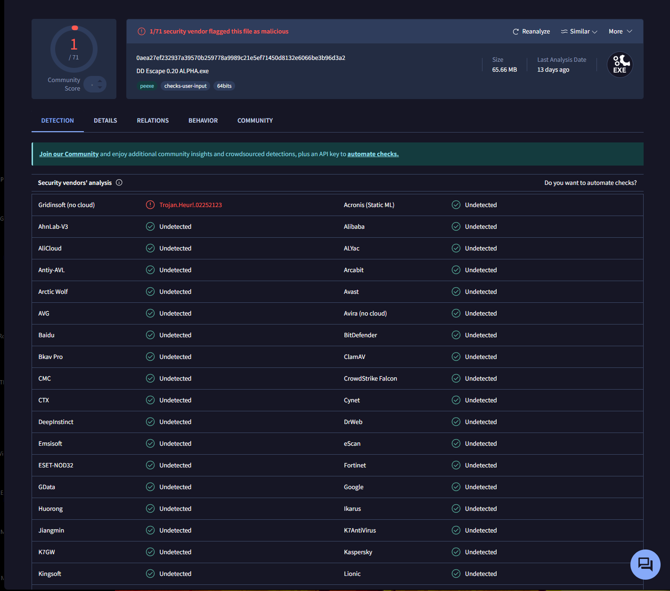Click the check icon on the Emsisoft row
Image resolution: width=670 pixels, height=591 pixels.
[x=150, y=443]
